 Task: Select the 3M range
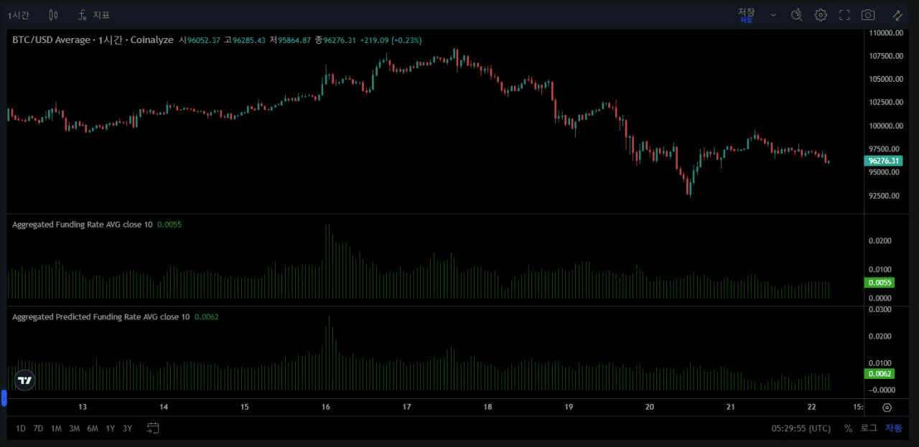pos(74,428)
